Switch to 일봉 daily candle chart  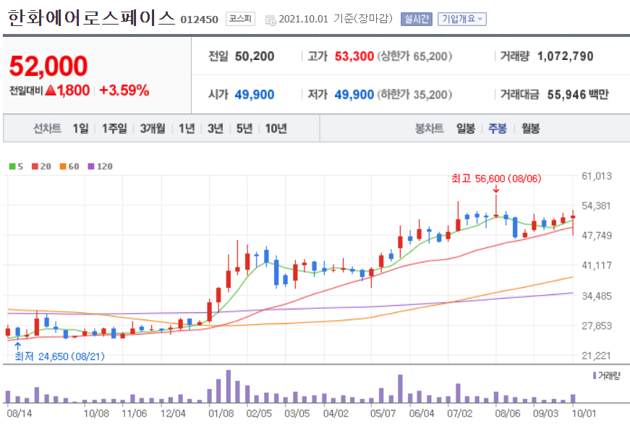[466, 129]
